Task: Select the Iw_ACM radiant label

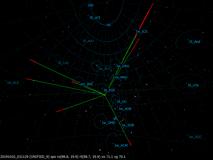Action: pos(121,146)
